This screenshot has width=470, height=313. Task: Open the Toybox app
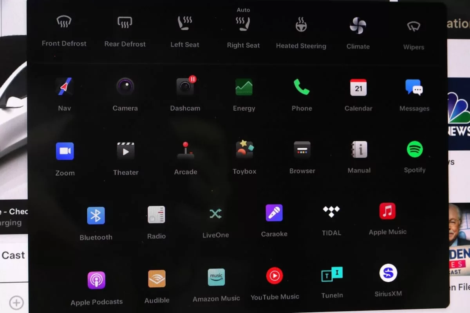tap(244, 150)
